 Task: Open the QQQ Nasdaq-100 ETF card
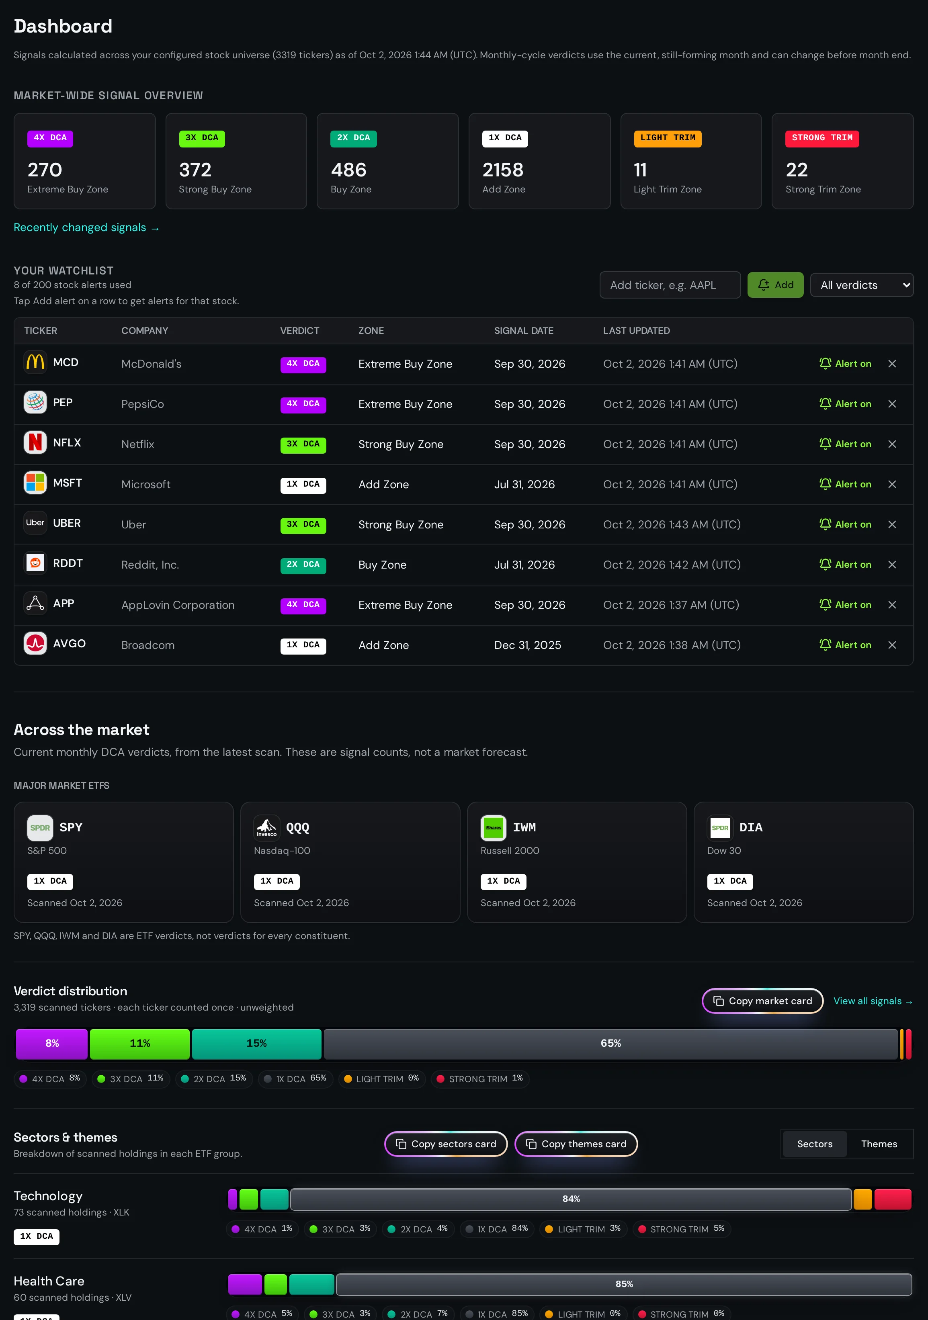350,862
